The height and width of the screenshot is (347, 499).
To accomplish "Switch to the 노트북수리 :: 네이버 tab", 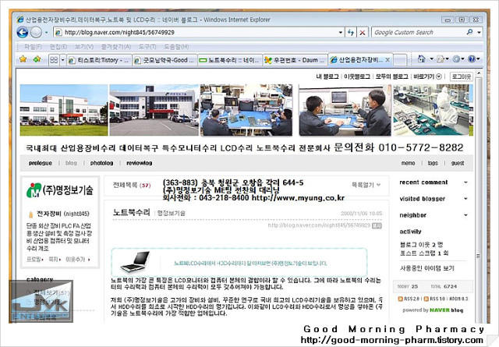I will (229, 60).
